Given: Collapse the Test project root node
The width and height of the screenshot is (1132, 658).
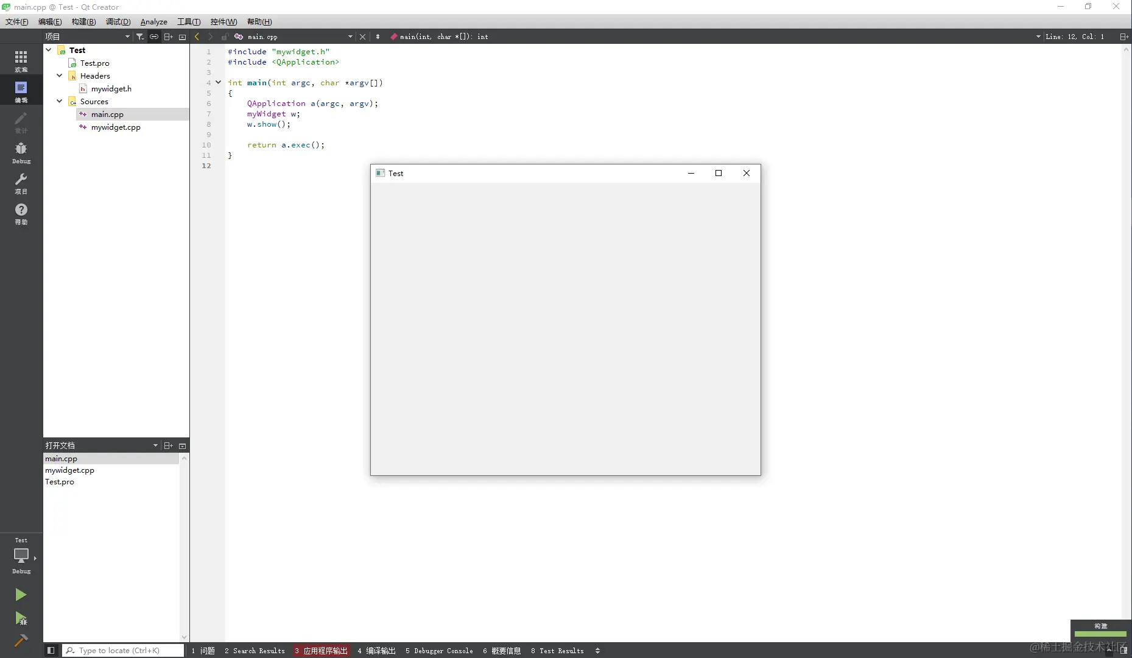Looking at the screenshot, I should (x=49, y=50).
